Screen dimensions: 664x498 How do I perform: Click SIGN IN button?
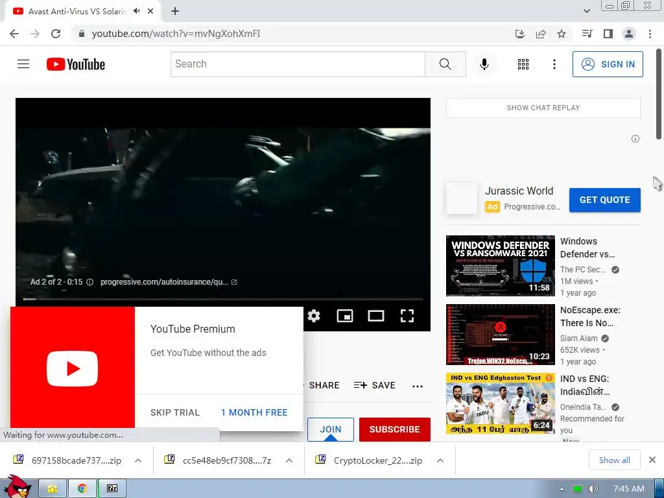point(608,64)
